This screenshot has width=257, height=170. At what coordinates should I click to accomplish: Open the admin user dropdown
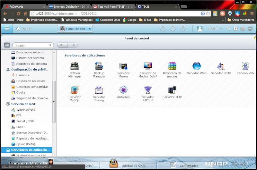point(215,29)
